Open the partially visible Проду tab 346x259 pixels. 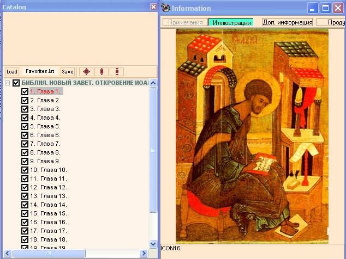[331, 22]
